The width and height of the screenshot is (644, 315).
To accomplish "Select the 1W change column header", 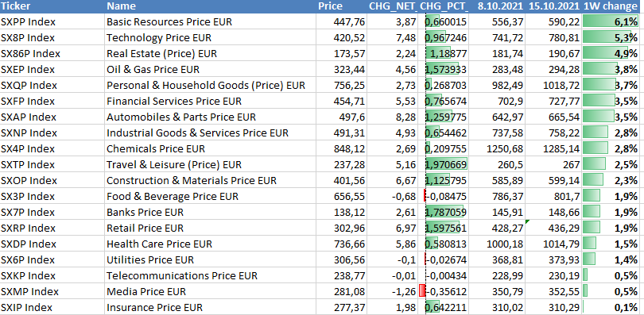I will pos(612,6).
